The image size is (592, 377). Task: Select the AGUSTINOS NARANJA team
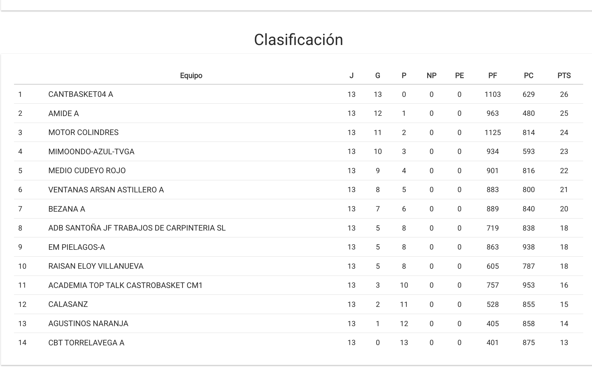pyautogui.click(x=88, y=324)
